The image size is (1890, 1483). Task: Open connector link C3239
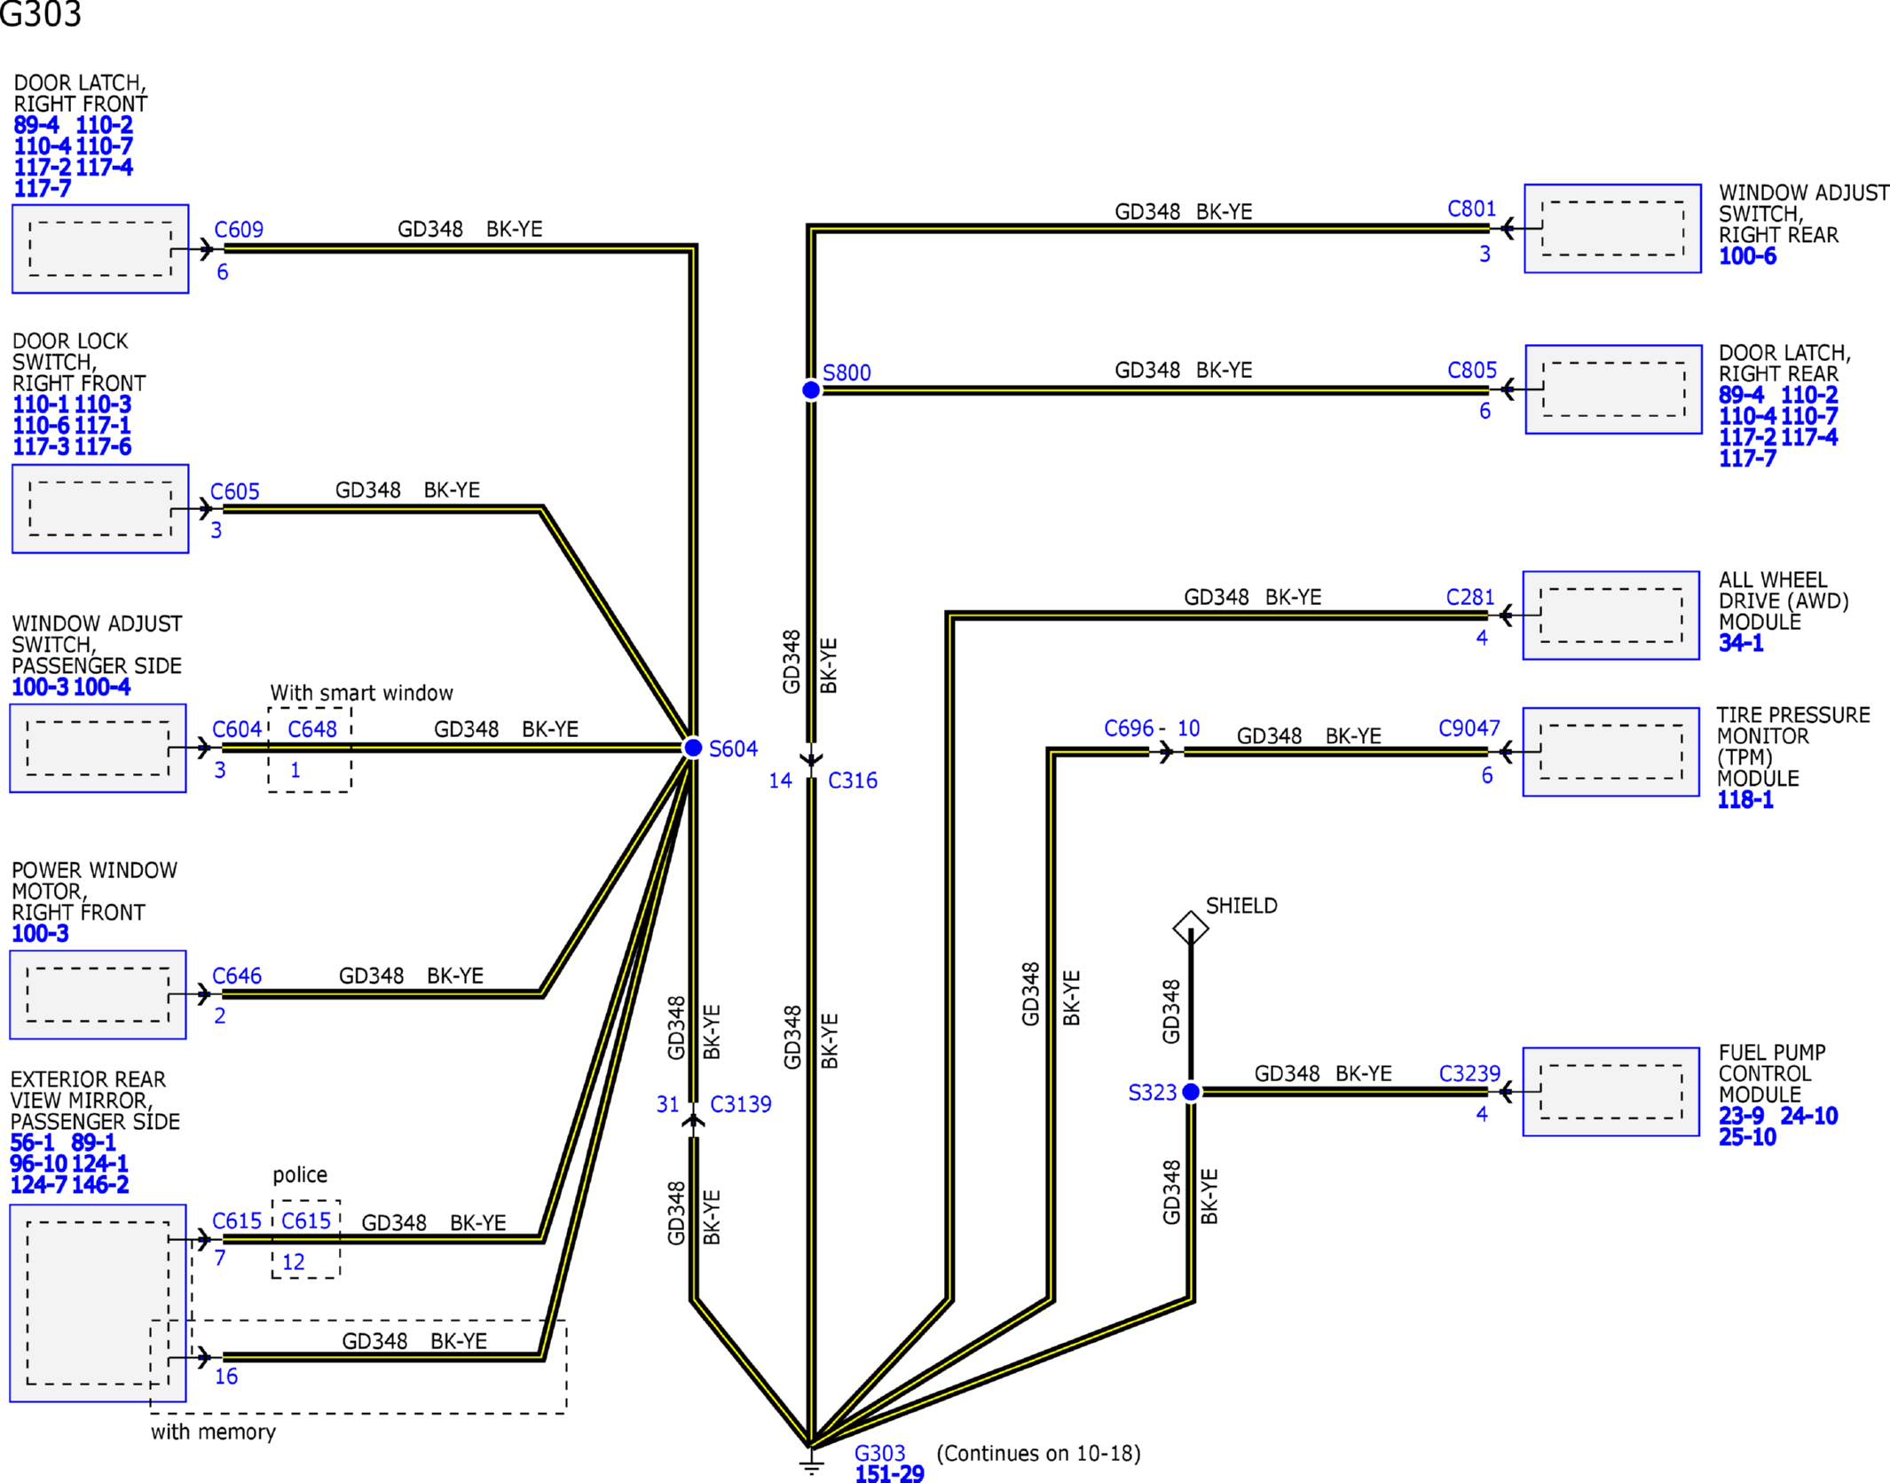1469,1073
